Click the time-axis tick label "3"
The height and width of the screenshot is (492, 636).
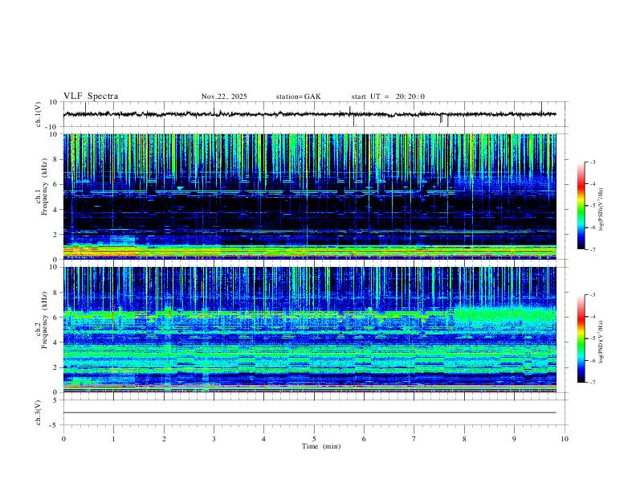214,439
